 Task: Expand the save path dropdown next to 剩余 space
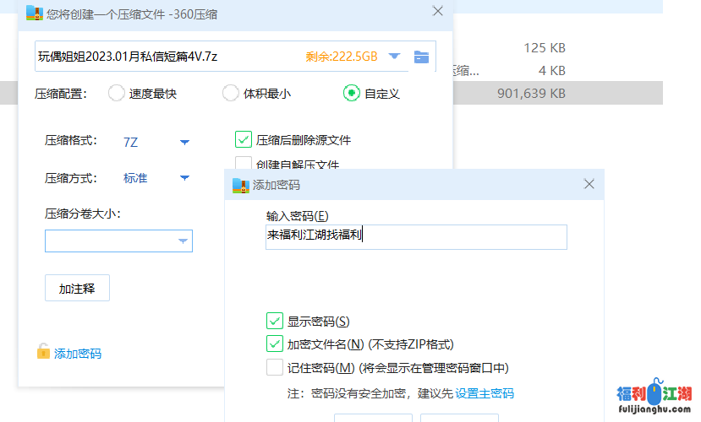[394, 57]
